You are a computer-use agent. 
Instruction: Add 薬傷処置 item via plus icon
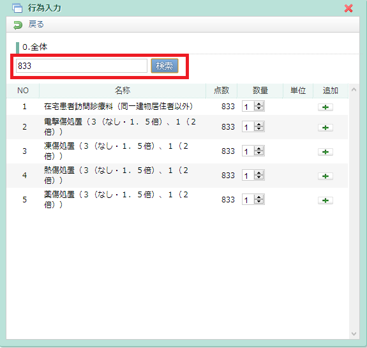coord(326,200)
